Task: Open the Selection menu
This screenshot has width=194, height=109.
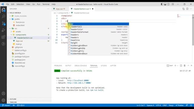Action: (20, 4)
